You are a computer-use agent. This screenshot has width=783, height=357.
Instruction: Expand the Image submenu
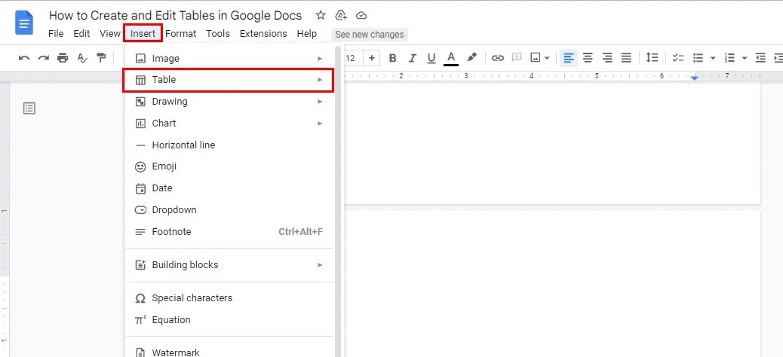coord(230,58)
